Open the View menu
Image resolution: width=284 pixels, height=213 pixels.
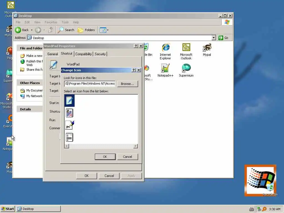click(37, 22)
